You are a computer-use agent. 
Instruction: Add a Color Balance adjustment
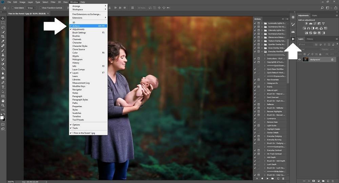pos(308,28)
